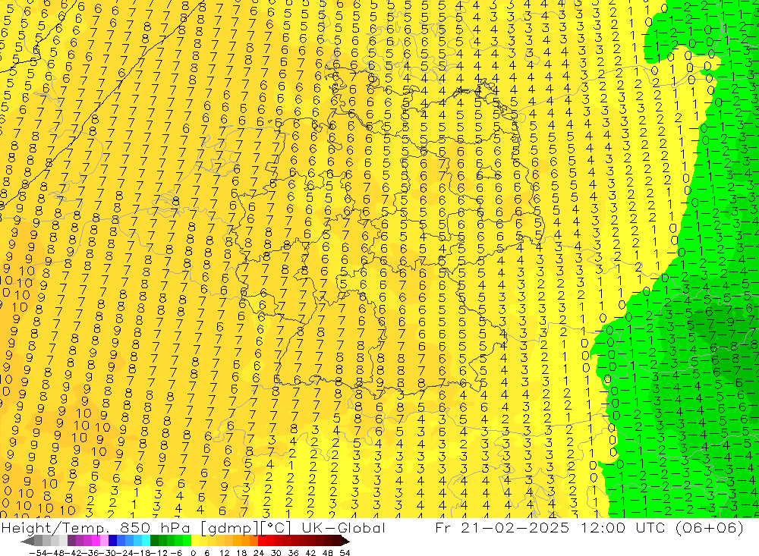
Task: Click the '[°C]' unit label
Action: tap(276, 528)
